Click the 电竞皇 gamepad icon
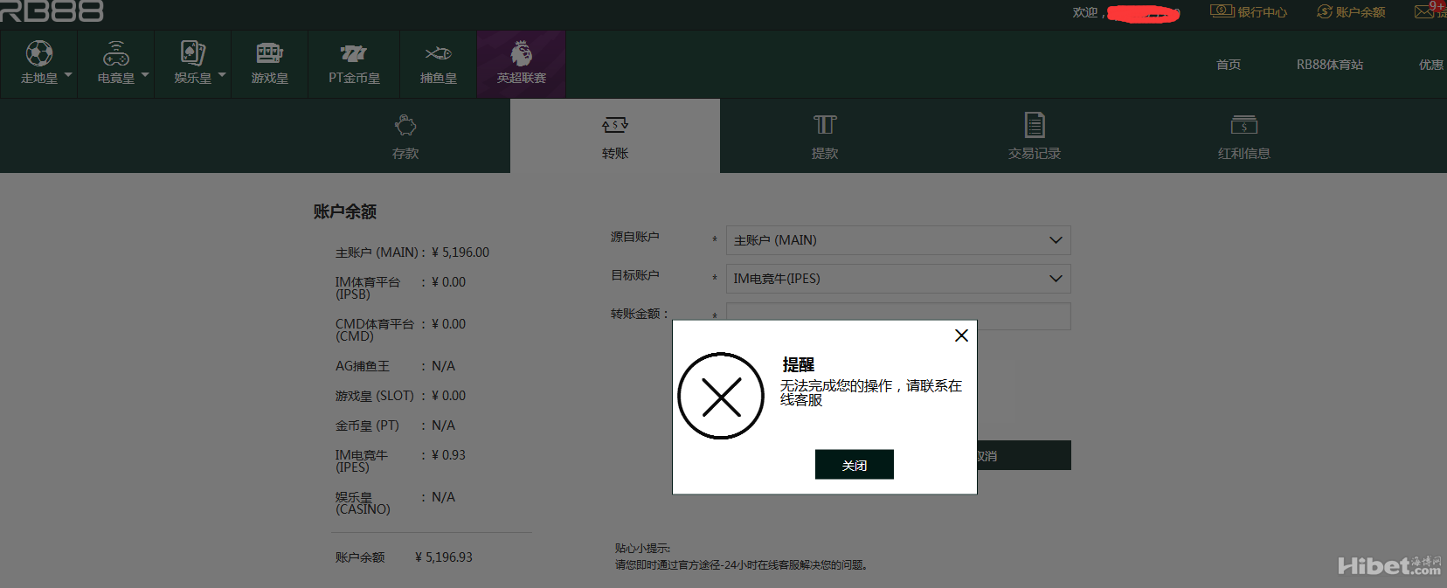1447x588 pixels. click(116, 54)
